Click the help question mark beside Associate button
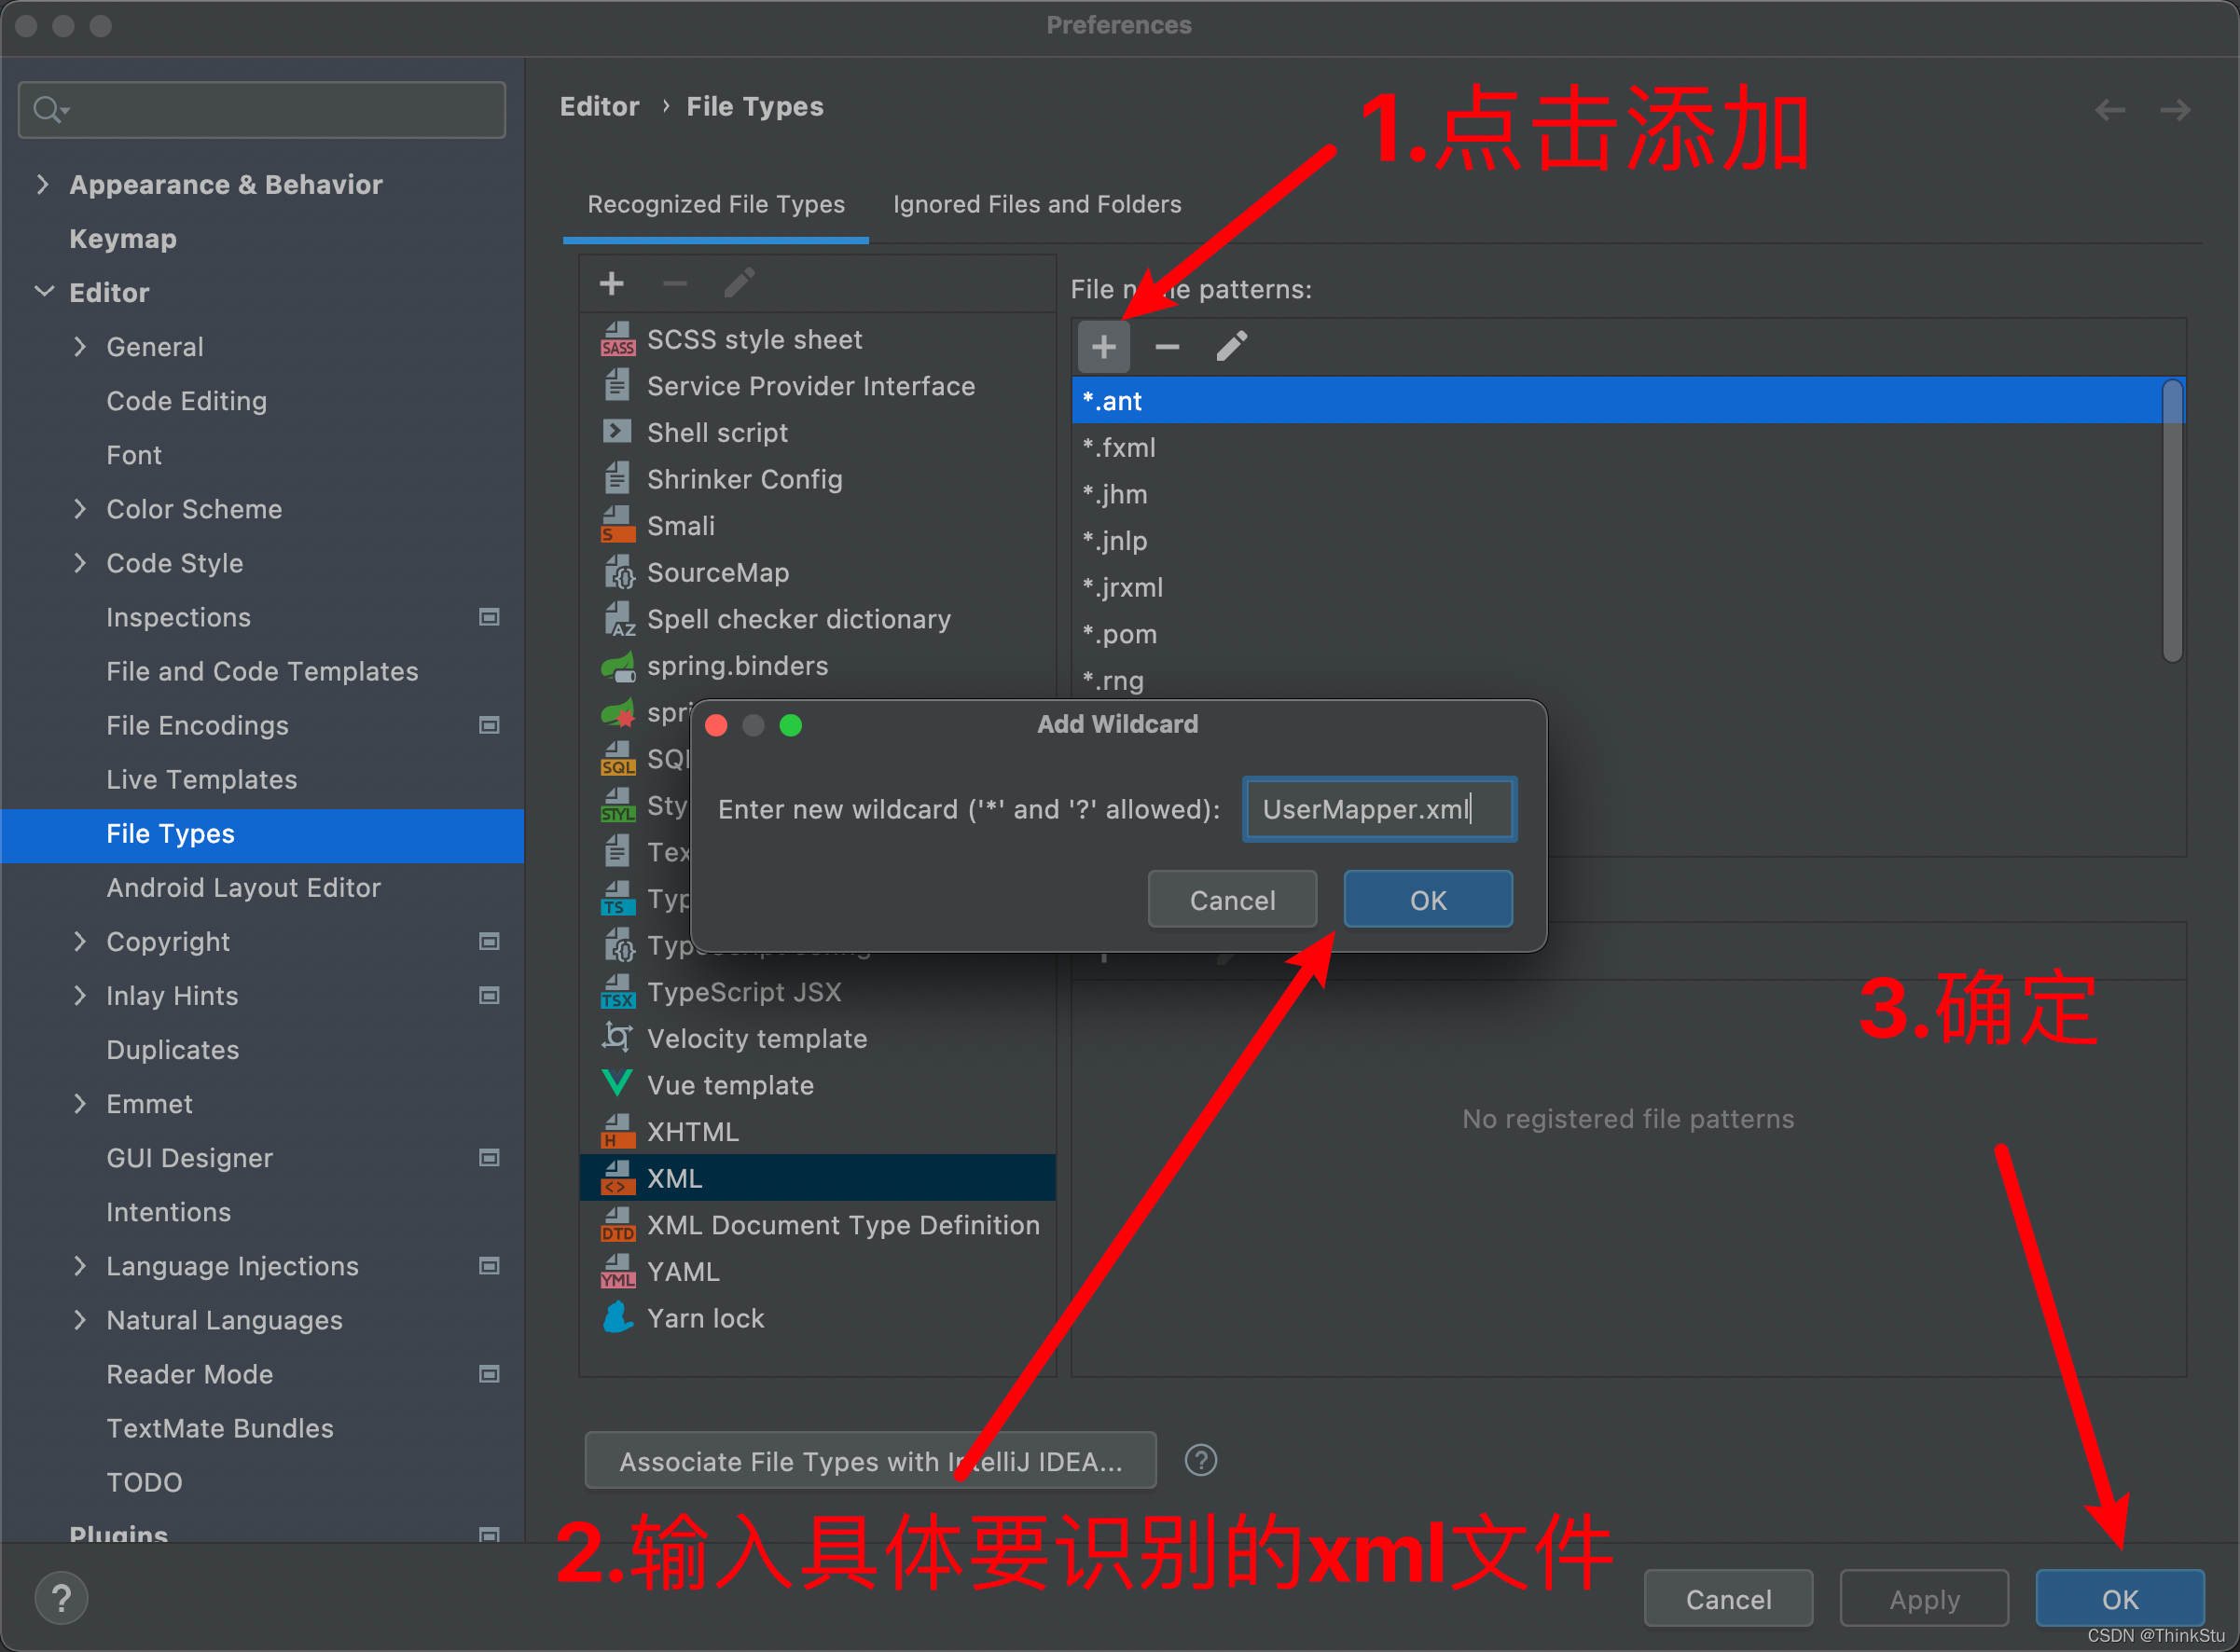This screenshot has height=1652, width=2240. 1200,1461
